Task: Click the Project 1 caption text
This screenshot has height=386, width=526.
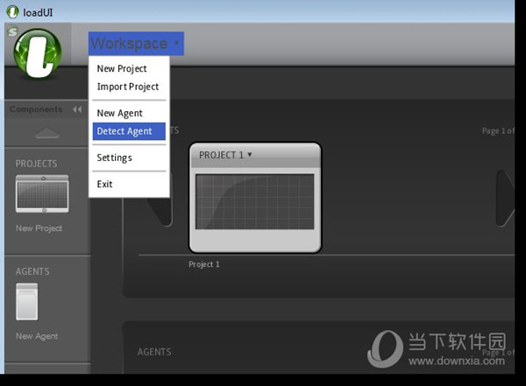Action: point(204,264)
